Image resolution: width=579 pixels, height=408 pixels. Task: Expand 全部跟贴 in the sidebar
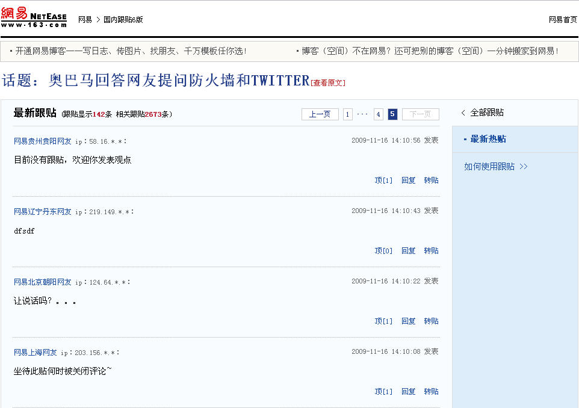pos(483,113)
